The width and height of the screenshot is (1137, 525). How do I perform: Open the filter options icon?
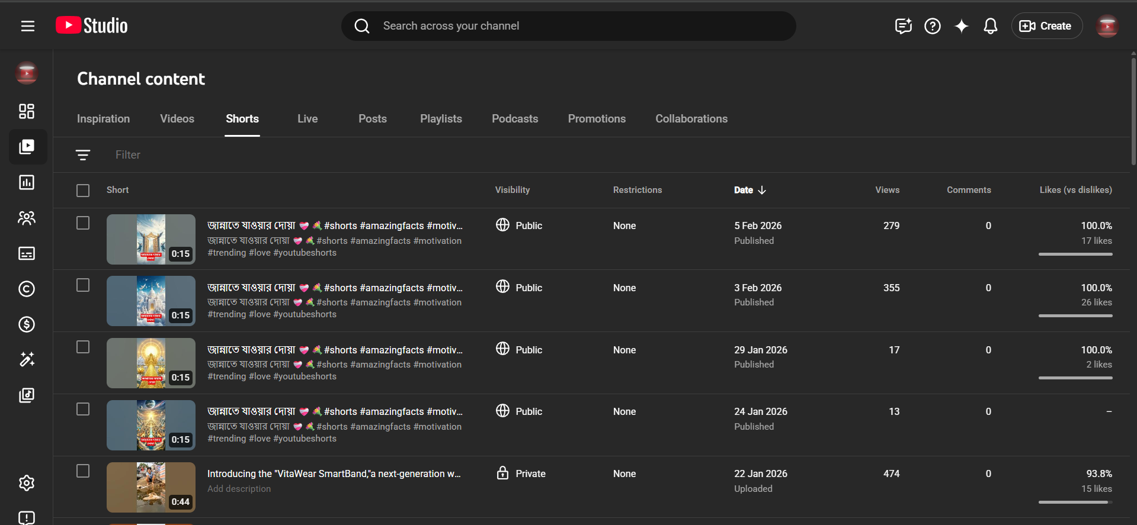point(83,155)
